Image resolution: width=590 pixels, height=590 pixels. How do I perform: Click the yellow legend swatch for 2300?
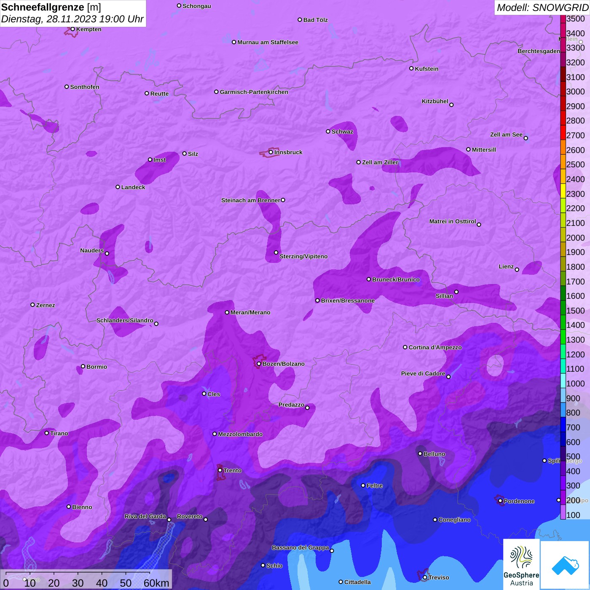coord(563,190)
